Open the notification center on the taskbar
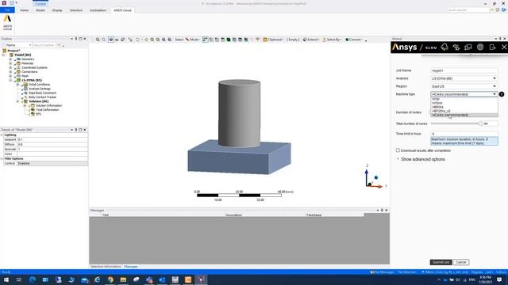The height and width of the screenshot is (285, 508). click(499, 279)
